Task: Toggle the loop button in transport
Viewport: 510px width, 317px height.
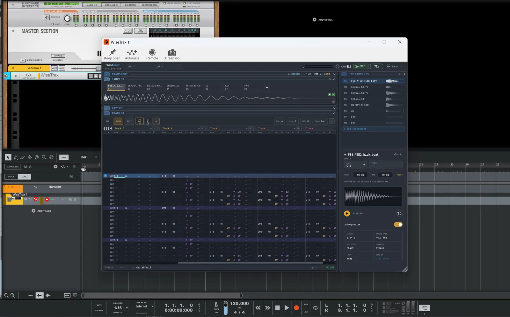Action: (316, 308)
